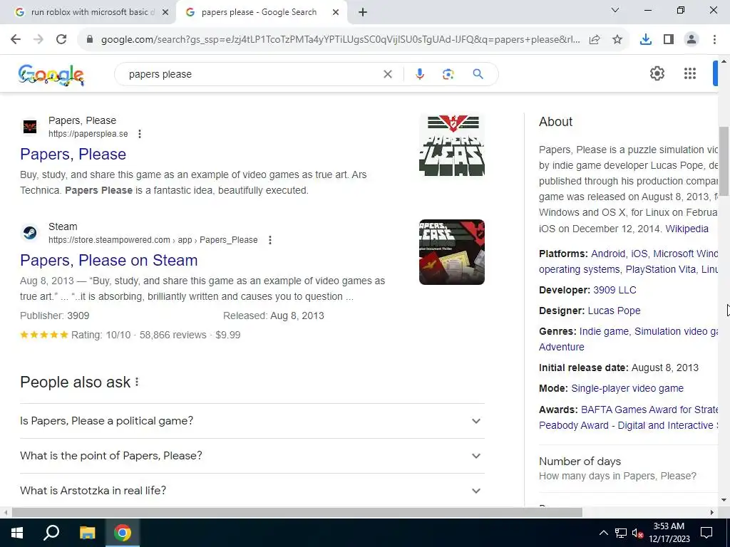Start voice search with microphone icon
The height and width of the screenshot is (547, 730).
[419, 74]
